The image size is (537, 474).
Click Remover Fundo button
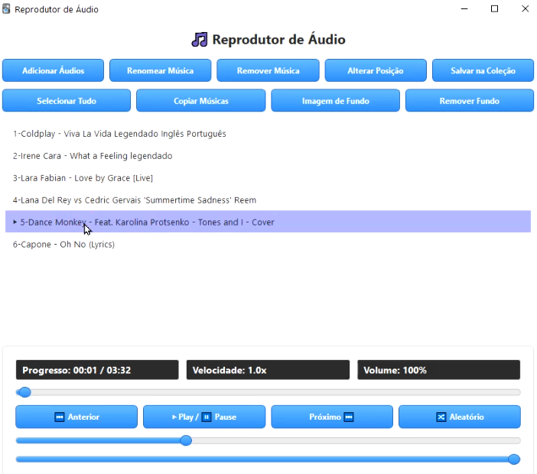pos(469,101)
